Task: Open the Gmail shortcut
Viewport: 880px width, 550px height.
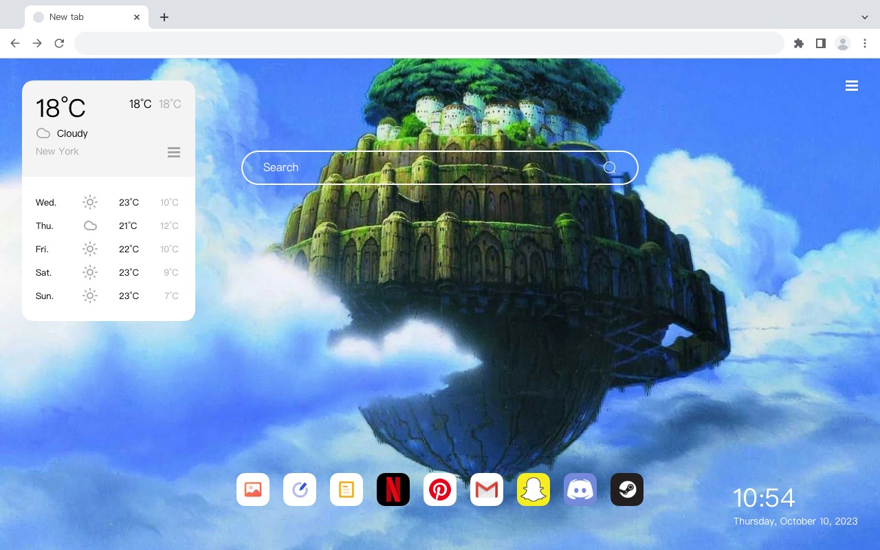Action: (x=487, y=489)
